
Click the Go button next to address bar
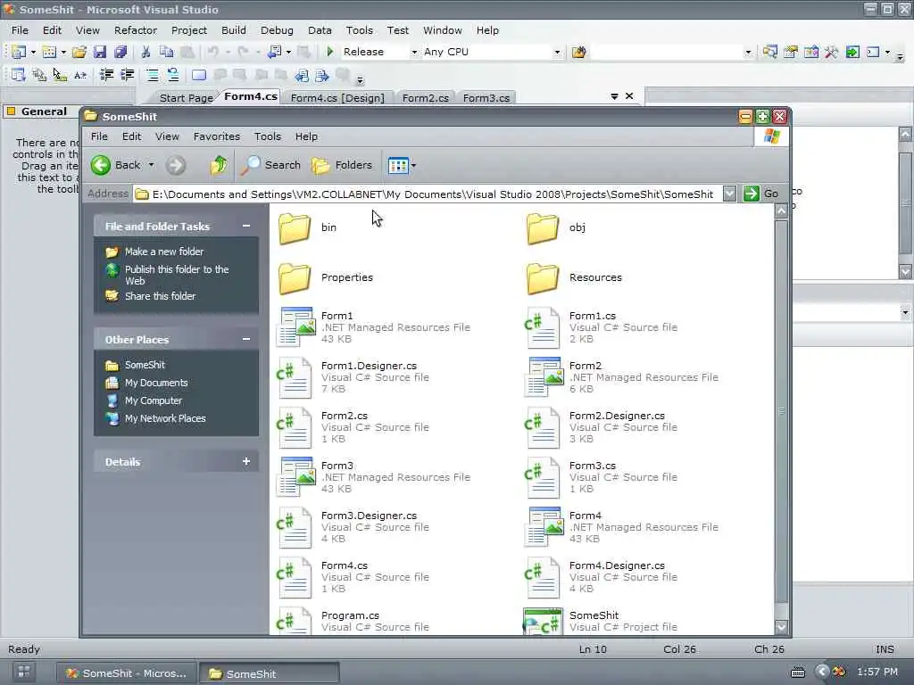click(x=761, y=194)
